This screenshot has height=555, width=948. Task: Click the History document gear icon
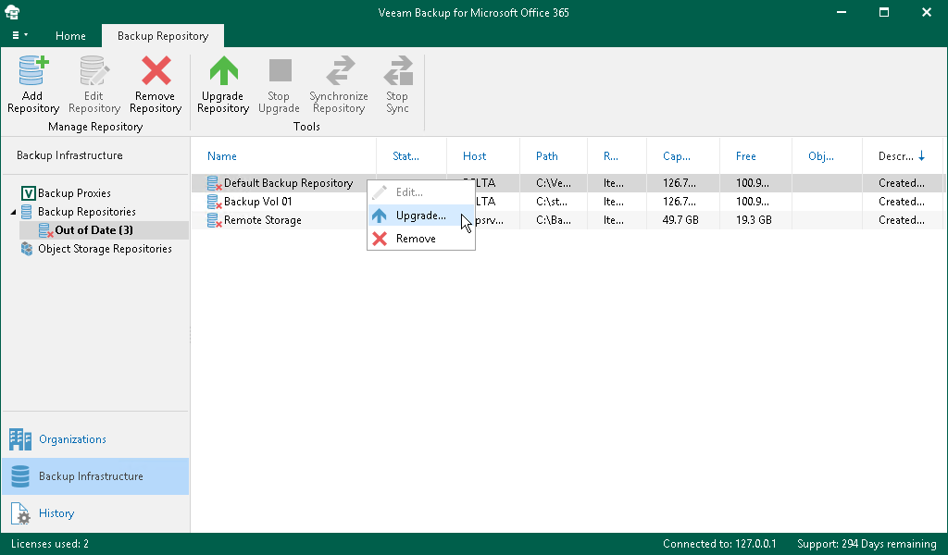click(x=20, y=514)
